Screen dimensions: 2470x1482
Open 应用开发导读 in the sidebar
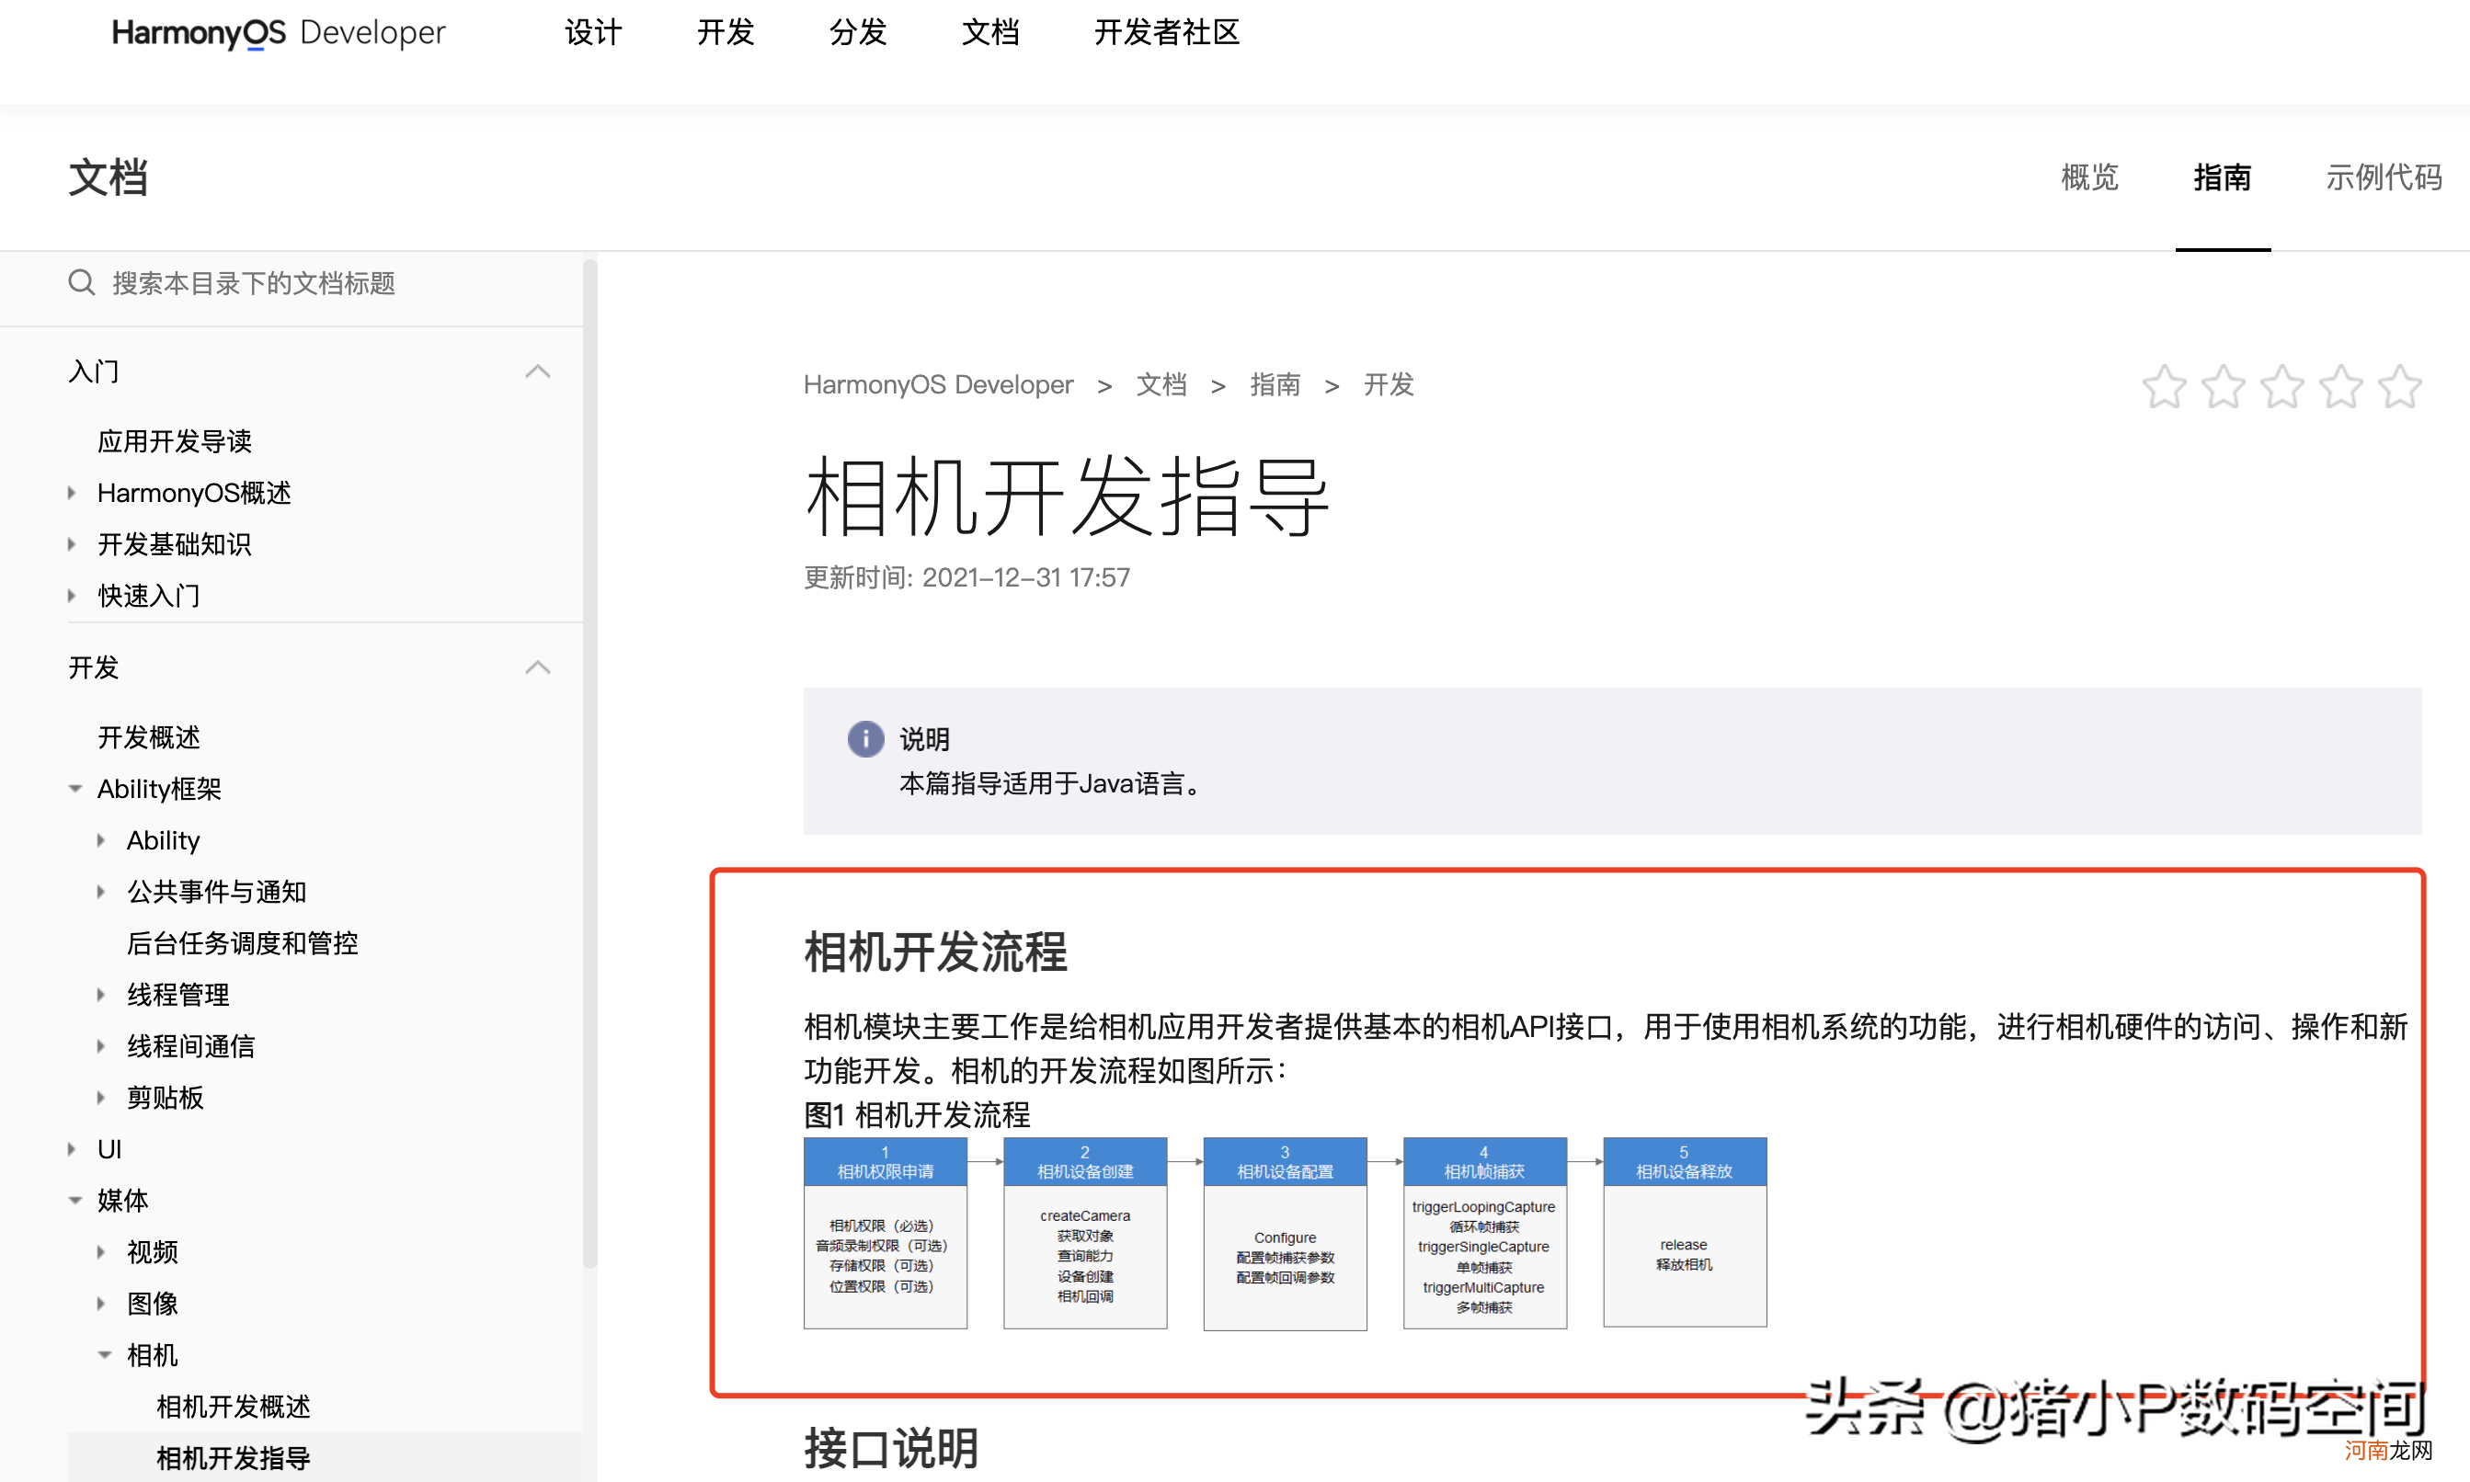pyautogui.click(x=175, y=441)
